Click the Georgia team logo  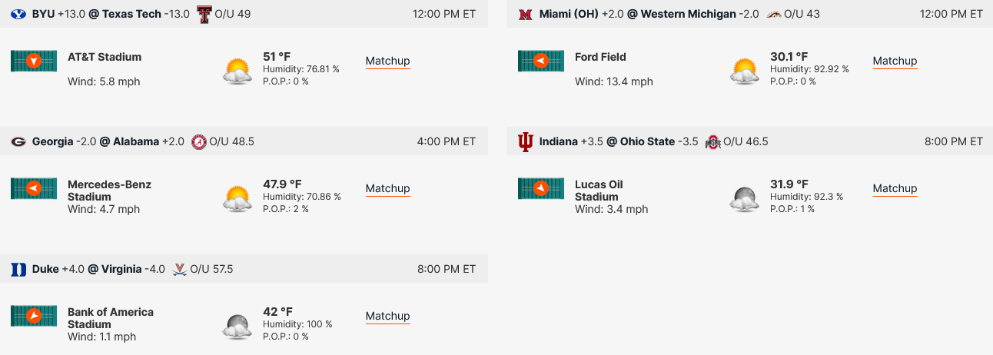point(18,141)
